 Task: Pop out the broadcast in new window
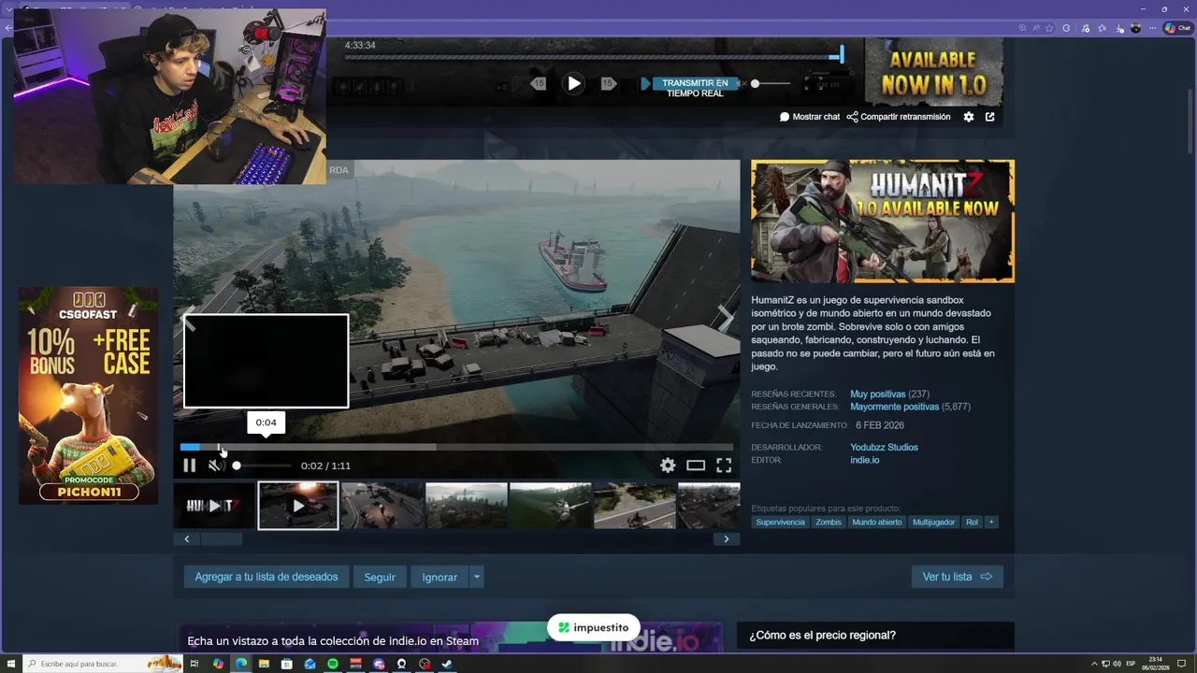990,117
